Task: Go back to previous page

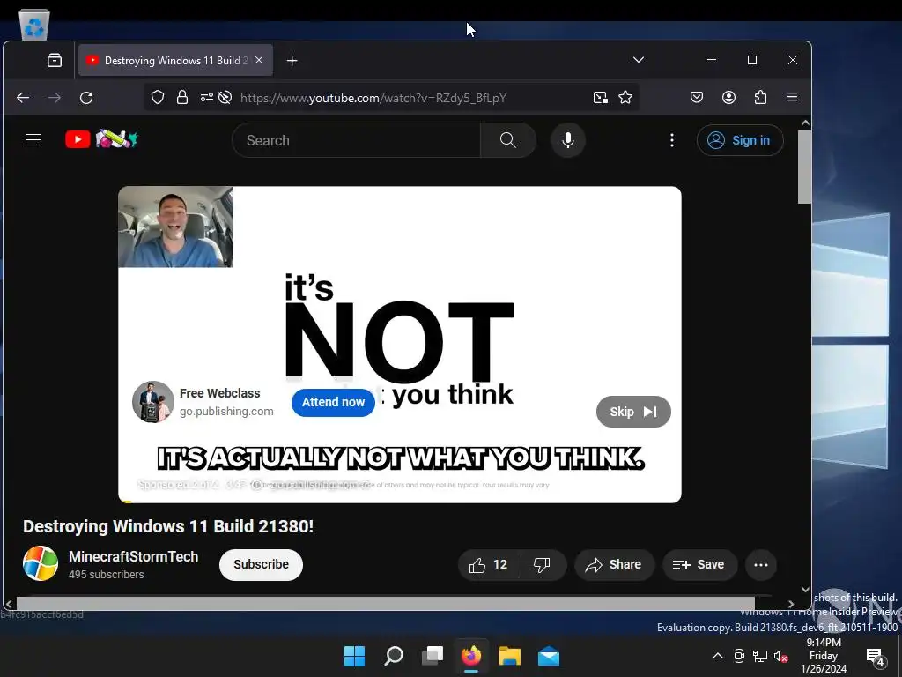Action: (23, 98)
